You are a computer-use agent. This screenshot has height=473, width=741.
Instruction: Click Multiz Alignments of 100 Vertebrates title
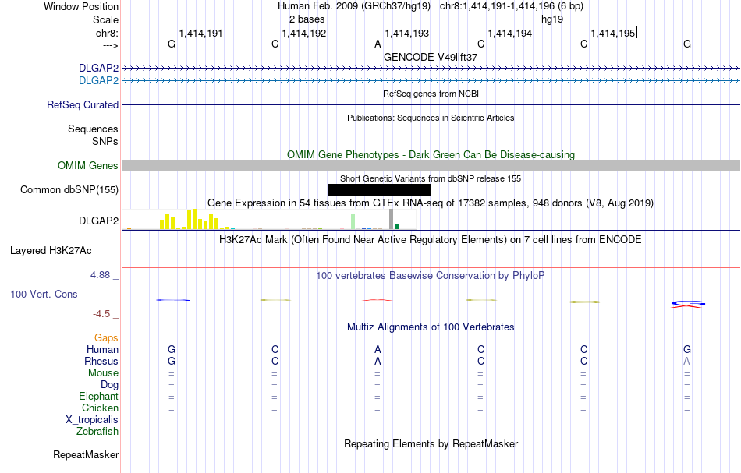click(431, 327)
